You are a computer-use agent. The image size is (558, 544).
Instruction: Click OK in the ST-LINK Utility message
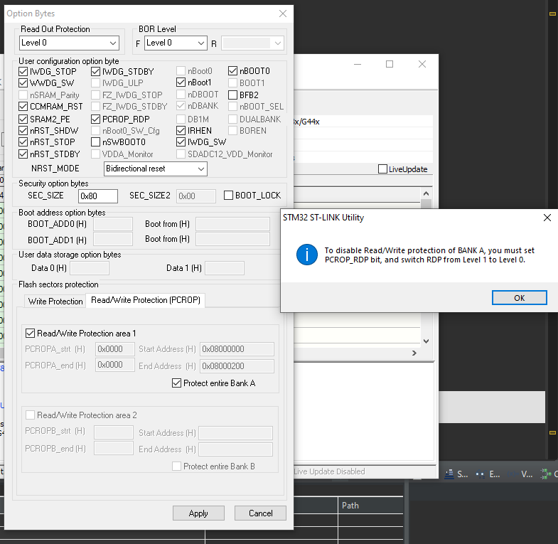click(x=519, y=298)
